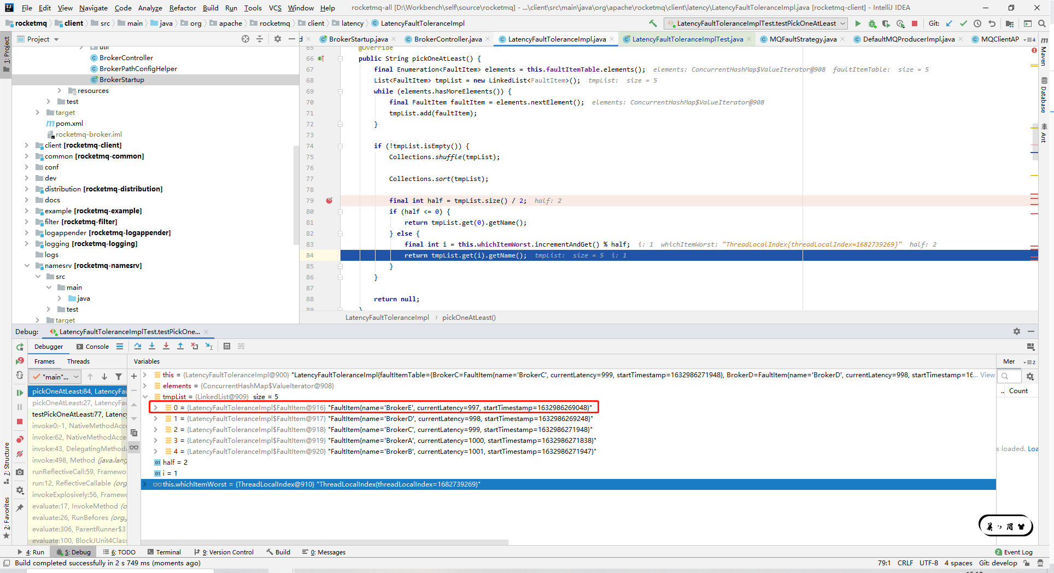
Task: Click Step Out in debugger toolbar
Action: pyautogui.click(x=180, y=346)
